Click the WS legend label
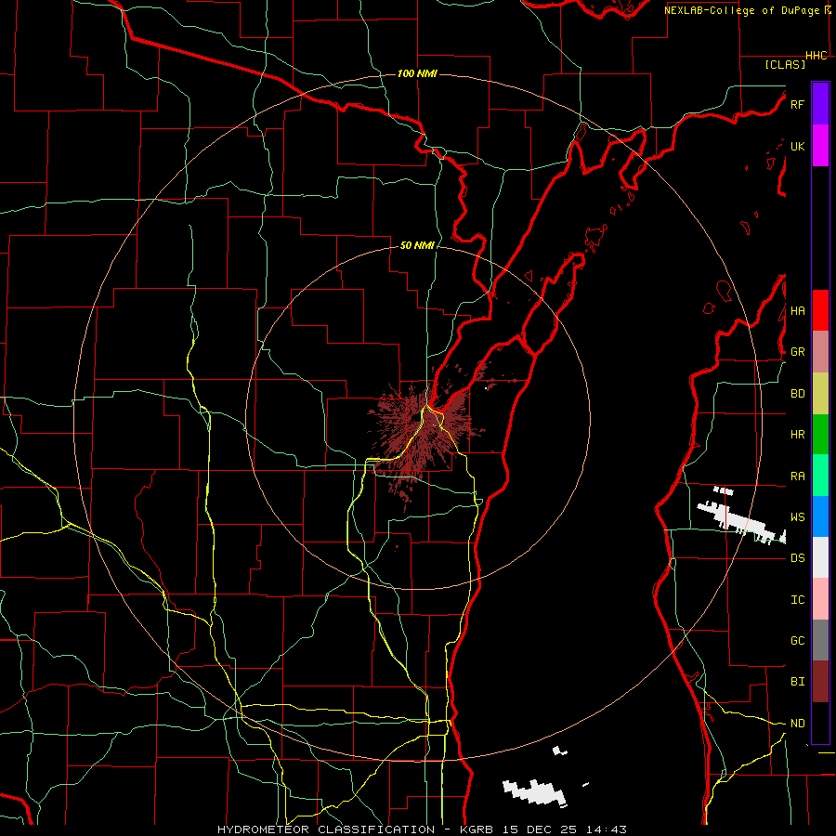This screenshot has height=836, width=836. coord(797,517)
